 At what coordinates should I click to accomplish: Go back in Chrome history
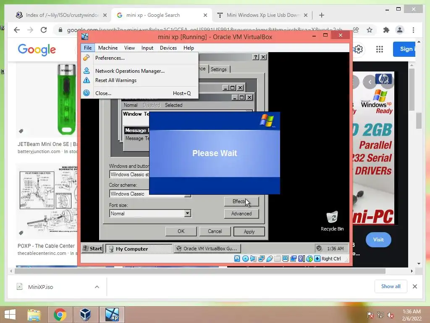click(17, 30)
